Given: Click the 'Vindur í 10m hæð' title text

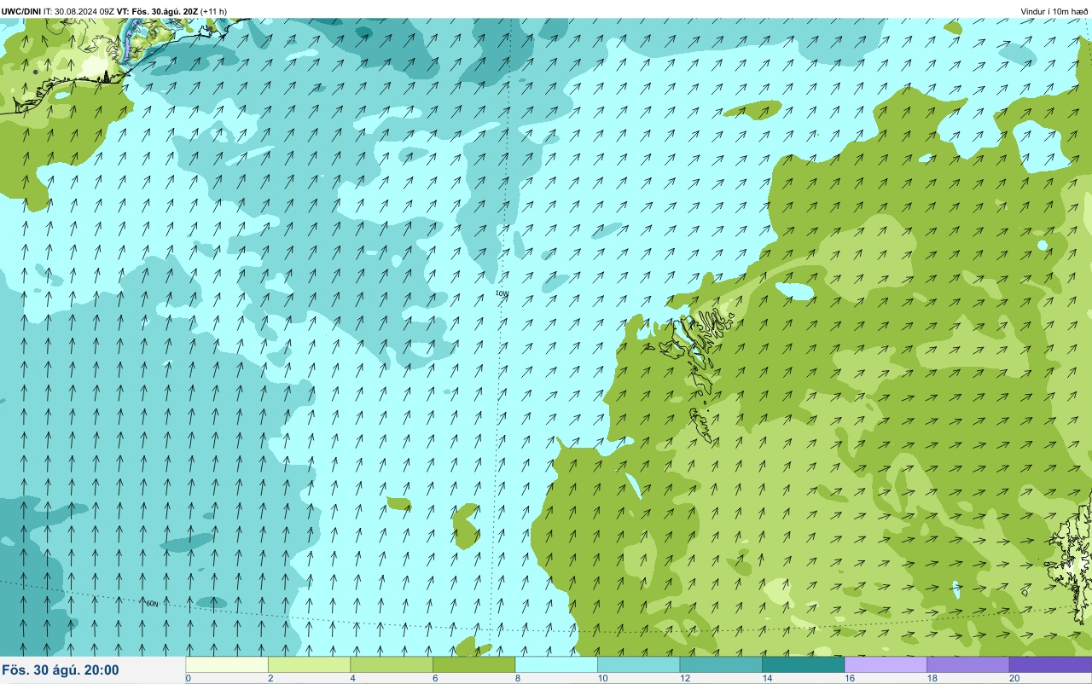Looking at the screenshot, I should [1054, 11].
